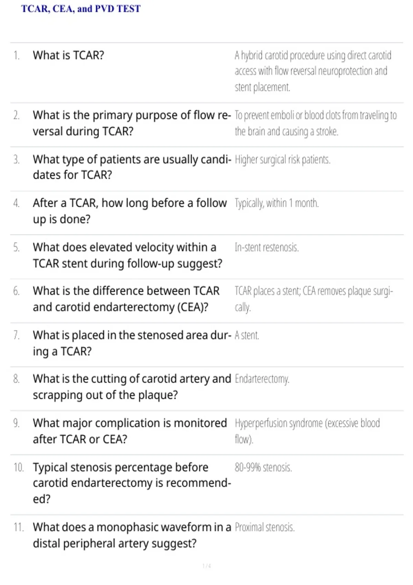Click the 'Endarterectomy' answer text
The width and height of the screenshot is (413, 585).
tap(262, 379)
